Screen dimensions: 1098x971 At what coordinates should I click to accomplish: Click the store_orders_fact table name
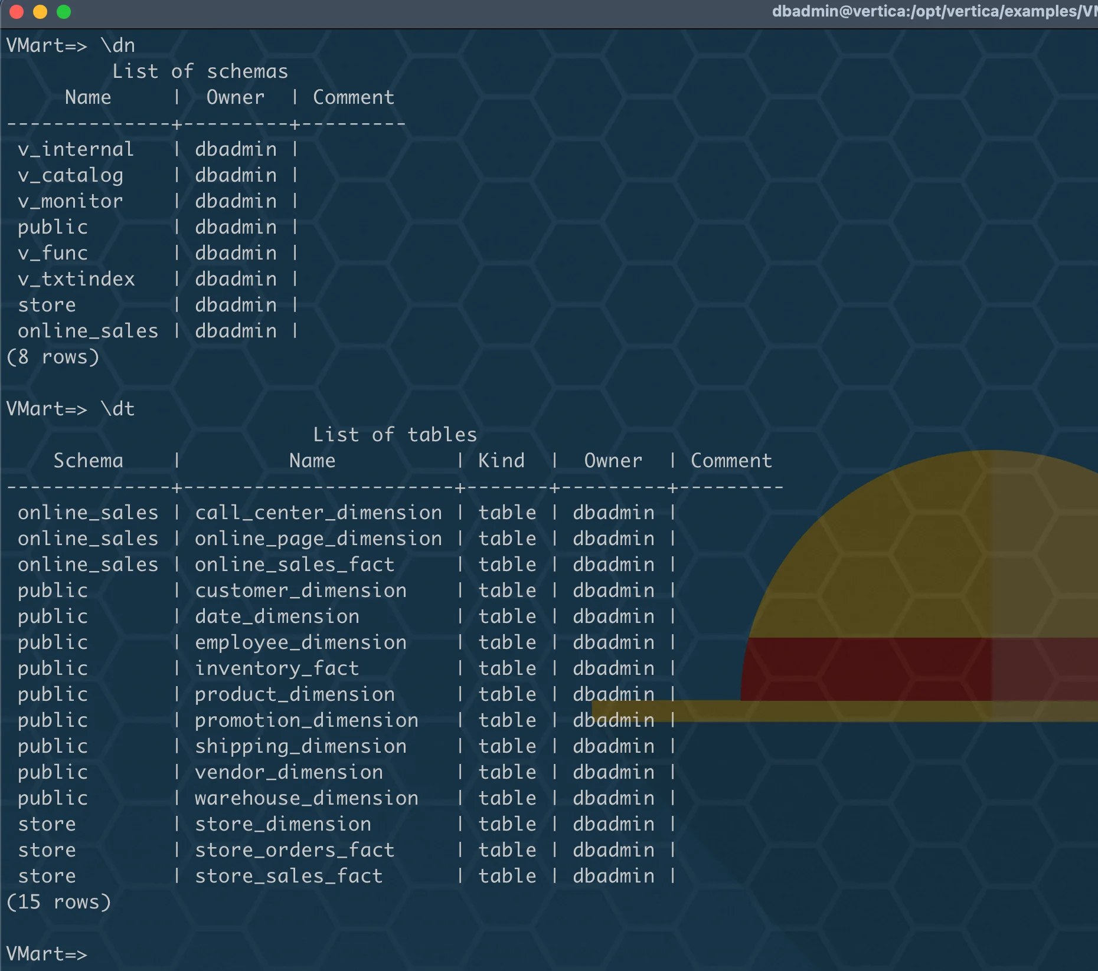pos(294,850)
